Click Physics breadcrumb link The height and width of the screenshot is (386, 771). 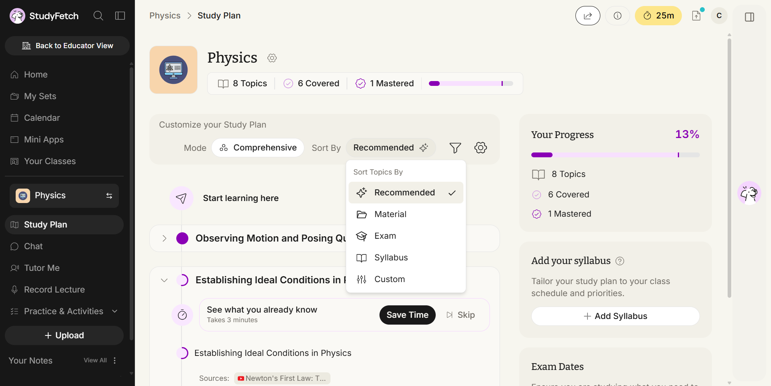(x=165, y=16)
